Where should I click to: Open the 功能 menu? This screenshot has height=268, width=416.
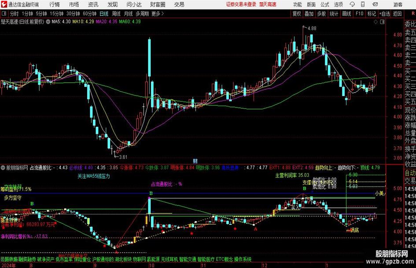(298, 4)
